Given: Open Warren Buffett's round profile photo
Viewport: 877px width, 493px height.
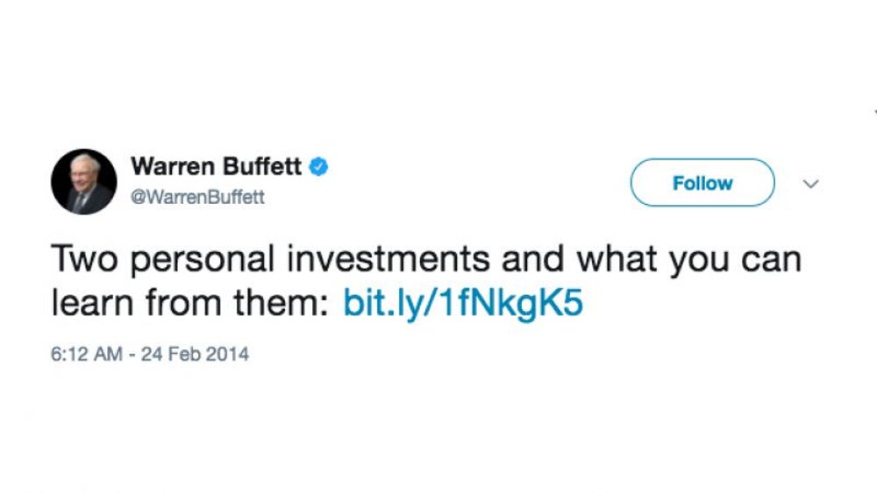Looking at the screenshot, I should point(84,182).
